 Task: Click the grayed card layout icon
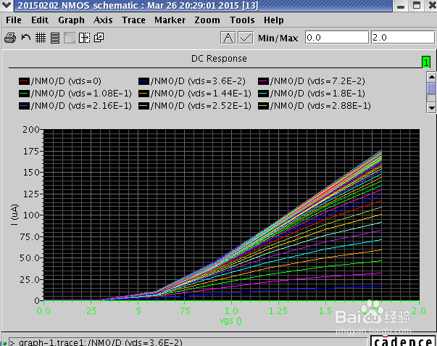(70, 38)
